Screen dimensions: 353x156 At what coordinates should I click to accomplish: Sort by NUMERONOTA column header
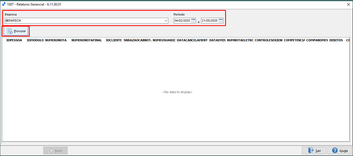(57, 40)
